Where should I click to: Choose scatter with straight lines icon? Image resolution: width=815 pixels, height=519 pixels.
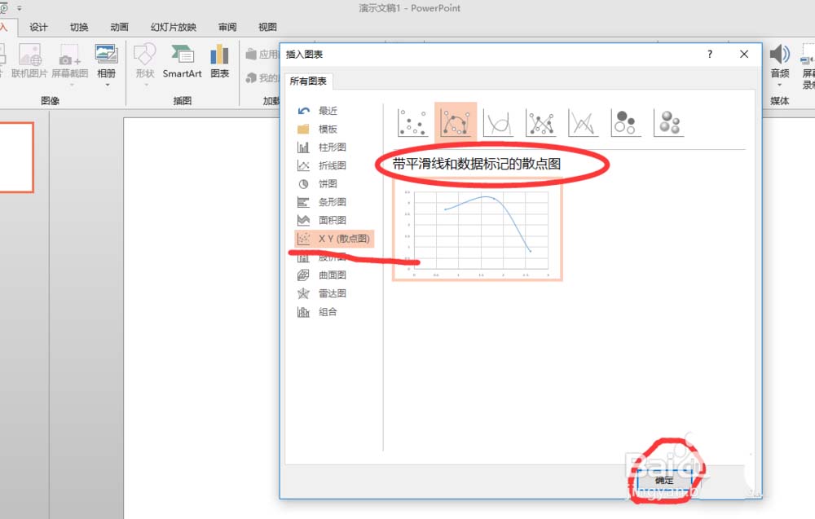(583, 123)
